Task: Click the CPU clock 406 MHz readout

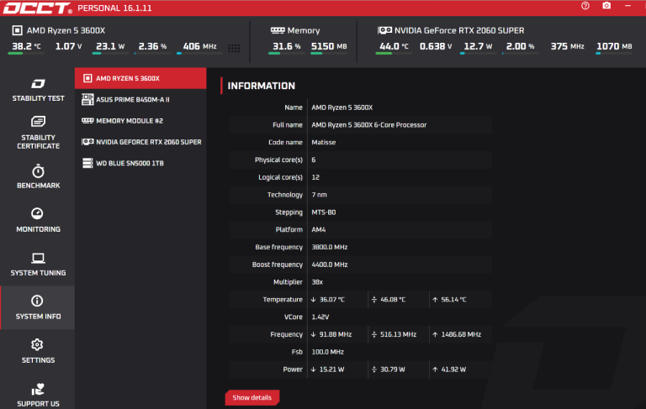Action: pos(200,46)
